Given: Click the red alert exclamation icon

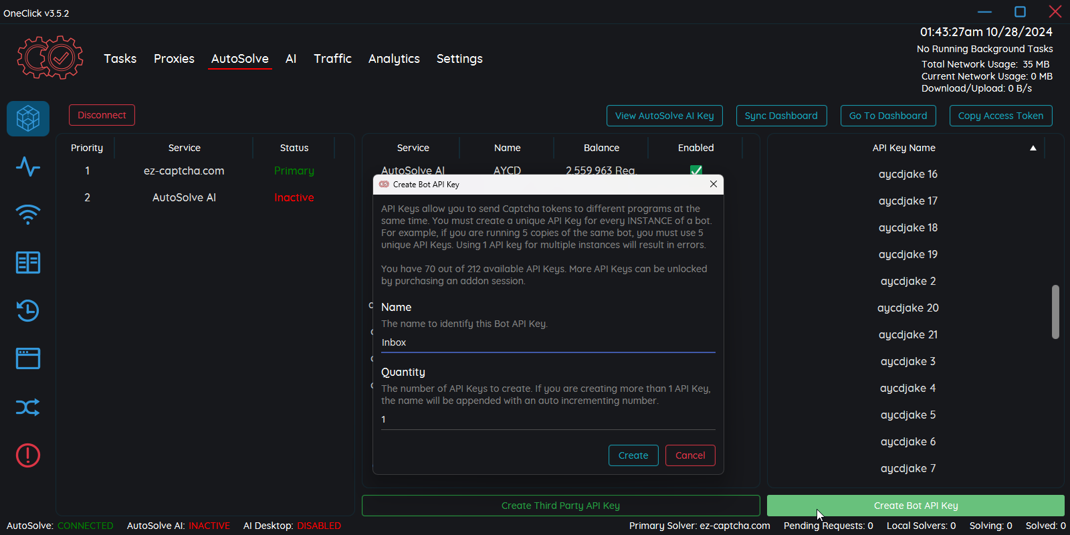Looking at the screenshot, I should pyautogui.click(x=28, y=455).
